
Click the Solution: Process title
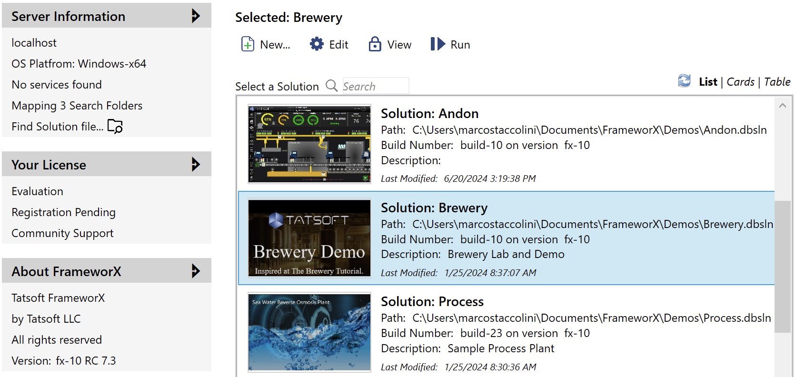point(432,302)
